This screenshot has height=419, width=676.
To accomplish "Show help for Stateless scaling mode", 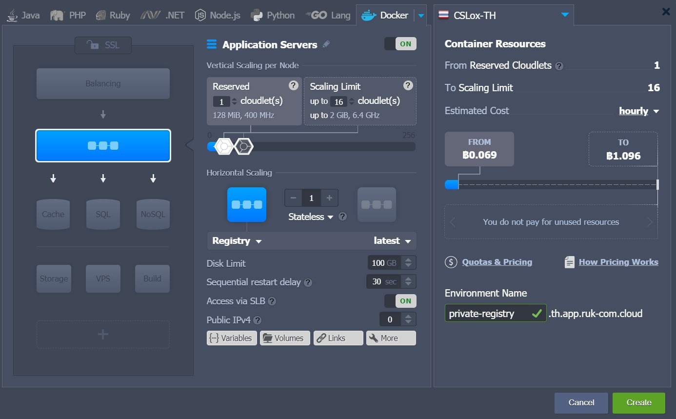I will [x=342, y=217].
